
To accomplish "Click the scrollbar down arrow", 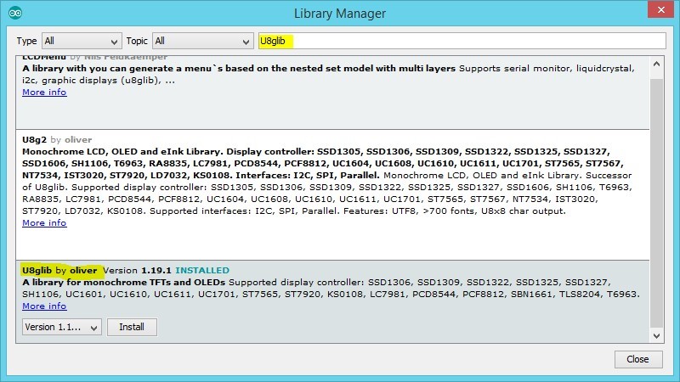I will 656,335.
